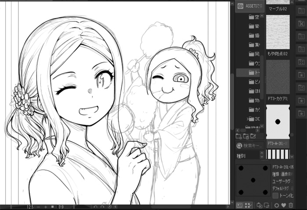Select the folder beginning with 背

coord(254,26)
